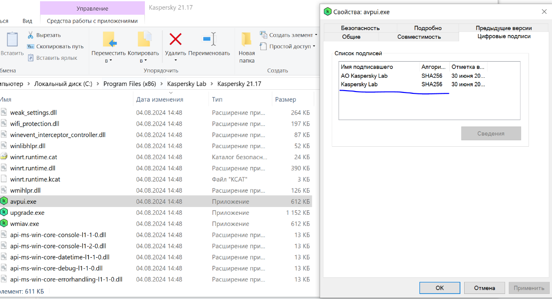Click the green Kaspersky icon for wmiav.exe
The height and width of the screenshot is (299, 552).
4,224
